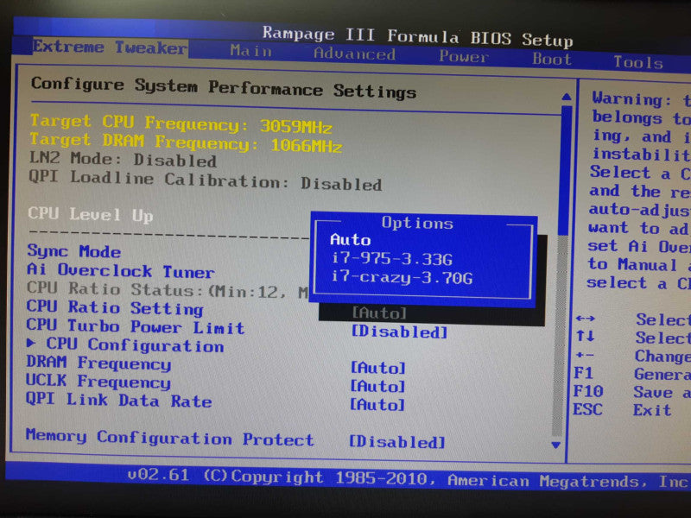
Task: Click the Target DRAM Frequency 1066MHz line
Action: click(x=186, y=142)
